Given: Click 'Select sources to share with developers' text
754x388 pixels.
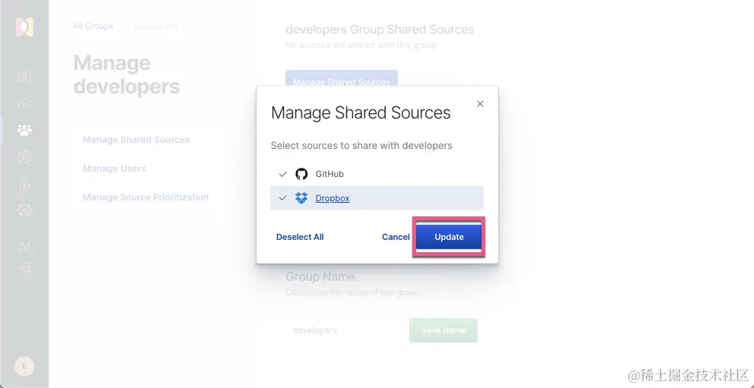Looking at the screenshot, I should pyautogui.click(x=361, y=145).
